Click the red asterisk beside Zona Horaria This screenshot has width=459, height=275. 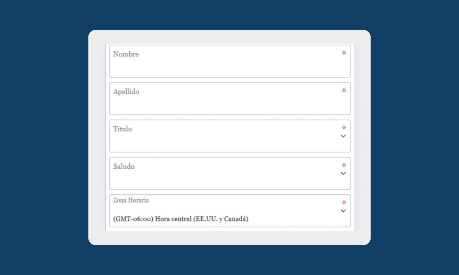[344, 203]
